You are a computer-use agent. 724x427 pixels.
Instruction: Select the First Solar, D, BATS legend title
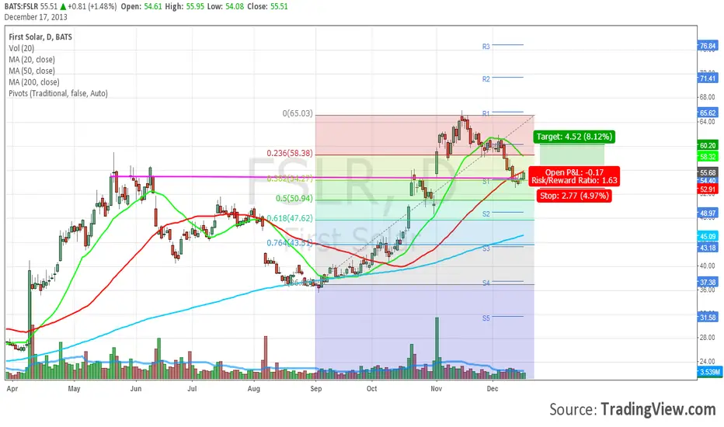40,37
